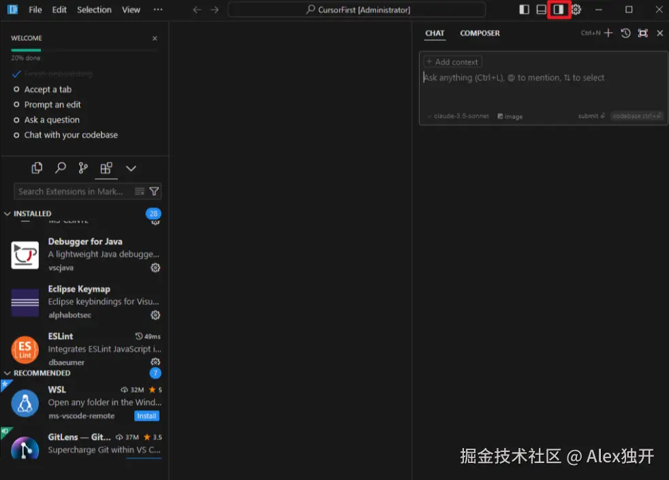Open chat history clock icon
This screenshot has height=480, width=669.
625,33
